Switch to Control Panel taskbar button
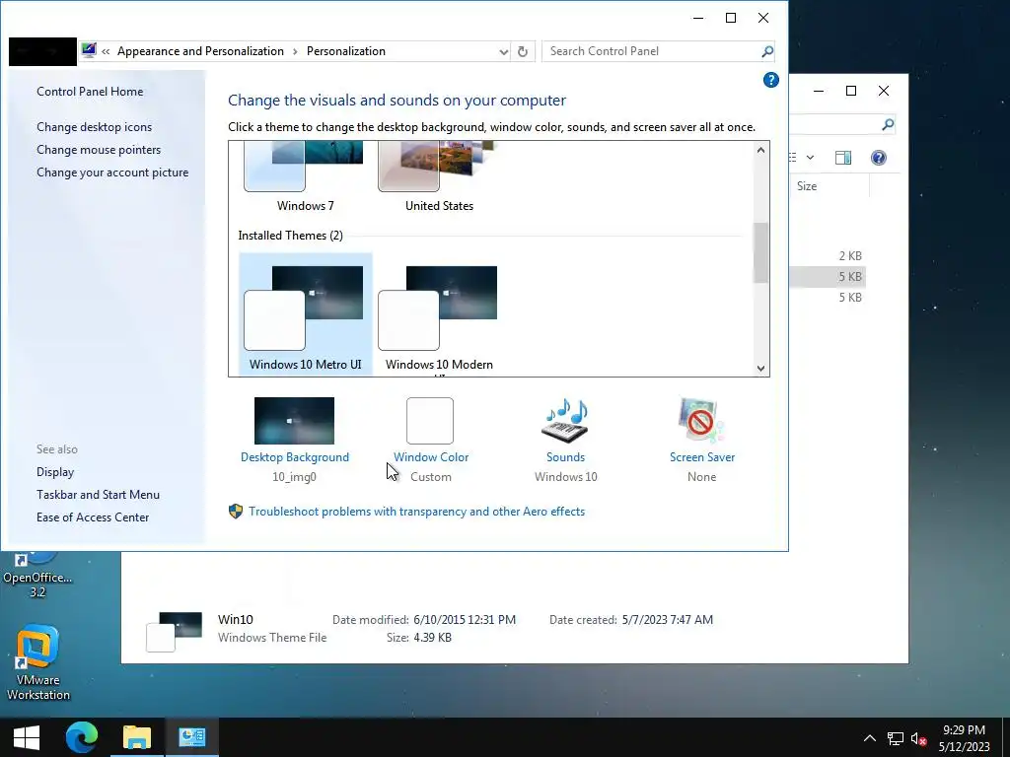This screenshot has height=757, width=1010. point(192,737)
